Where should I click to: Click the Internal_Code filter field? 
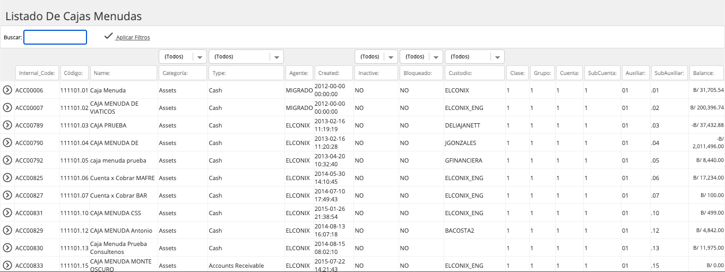[x=37, y=73]
